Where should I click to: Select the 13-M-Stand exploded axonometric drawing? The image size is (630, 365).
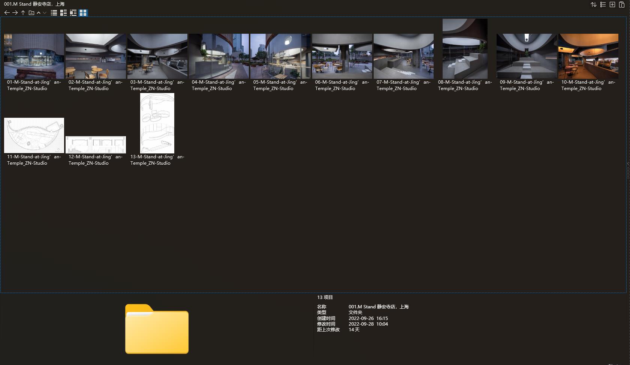[157, 123]
